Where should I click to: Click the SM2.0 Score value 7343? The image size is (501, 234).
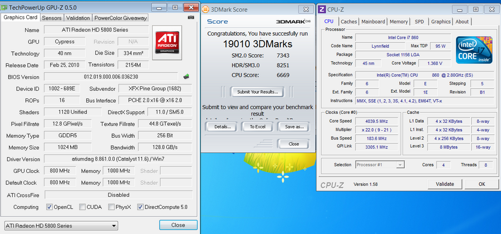click(x=283, y=55)
